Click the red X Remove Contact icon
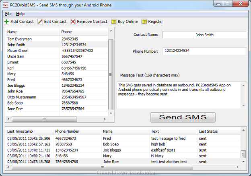The image size is (251, 176). click(73, 21)
